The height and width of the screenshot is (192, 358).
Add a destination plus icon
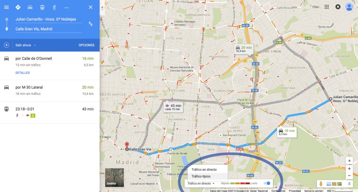[x=6, y=45]
